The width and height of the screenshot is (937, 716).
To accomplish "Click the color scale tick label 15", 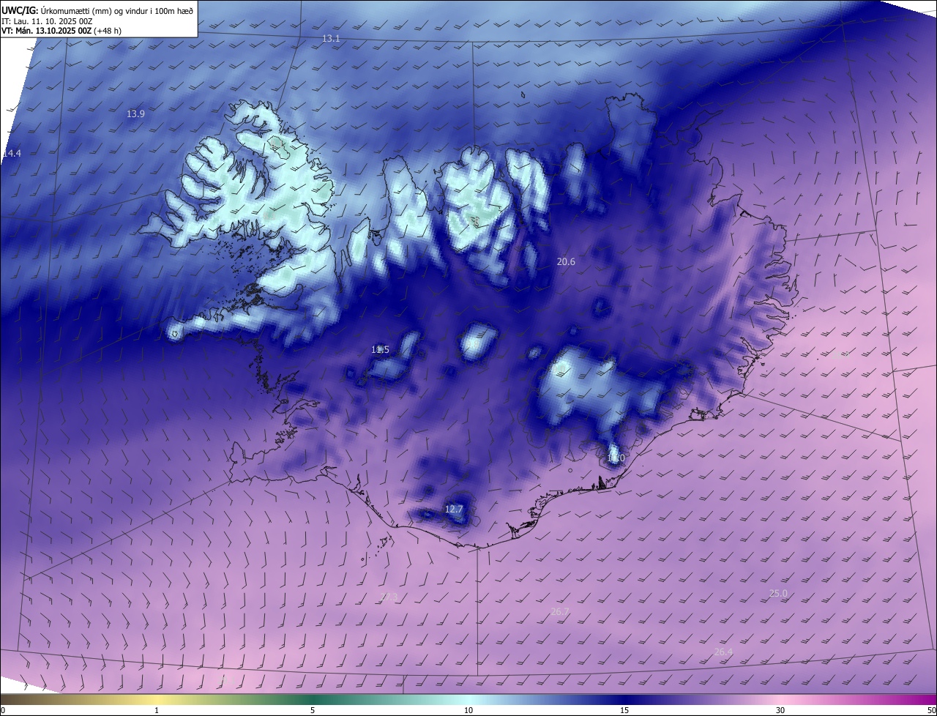I will 624,710.
